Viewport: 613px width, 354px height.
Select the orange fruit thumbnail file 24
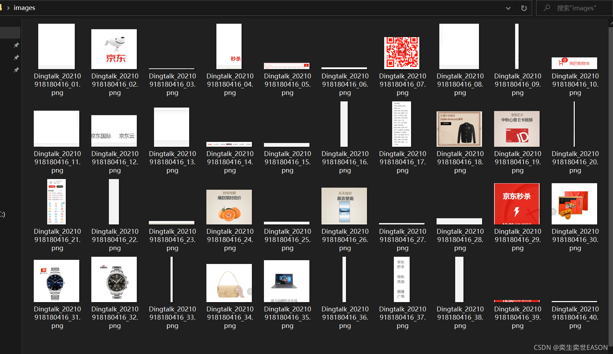tap(229, 207)
